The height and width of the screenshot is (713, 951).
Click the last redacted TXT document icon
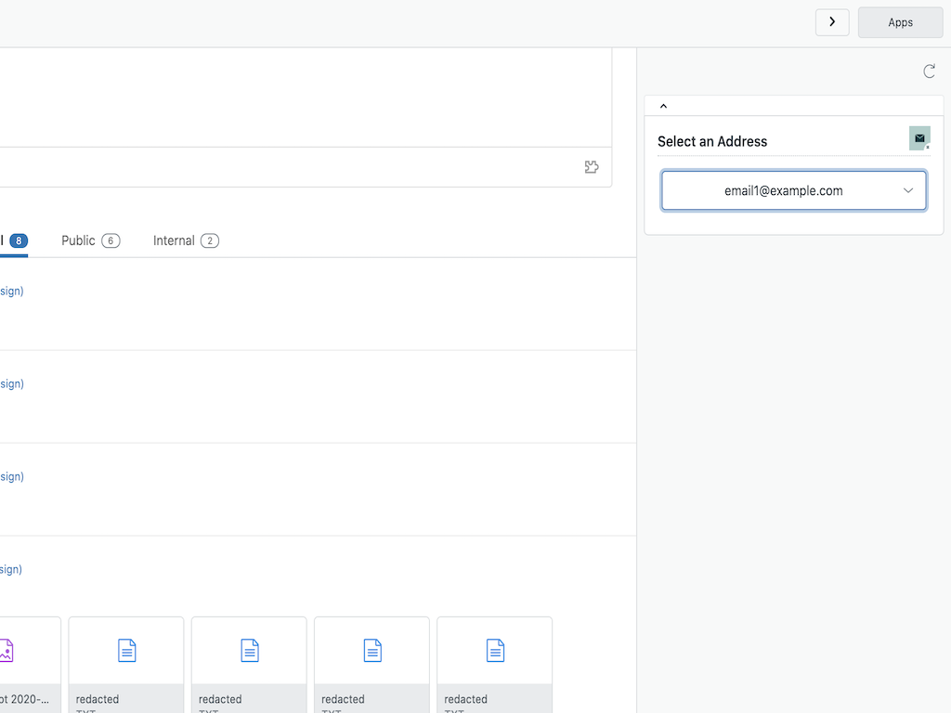(494, 651)
